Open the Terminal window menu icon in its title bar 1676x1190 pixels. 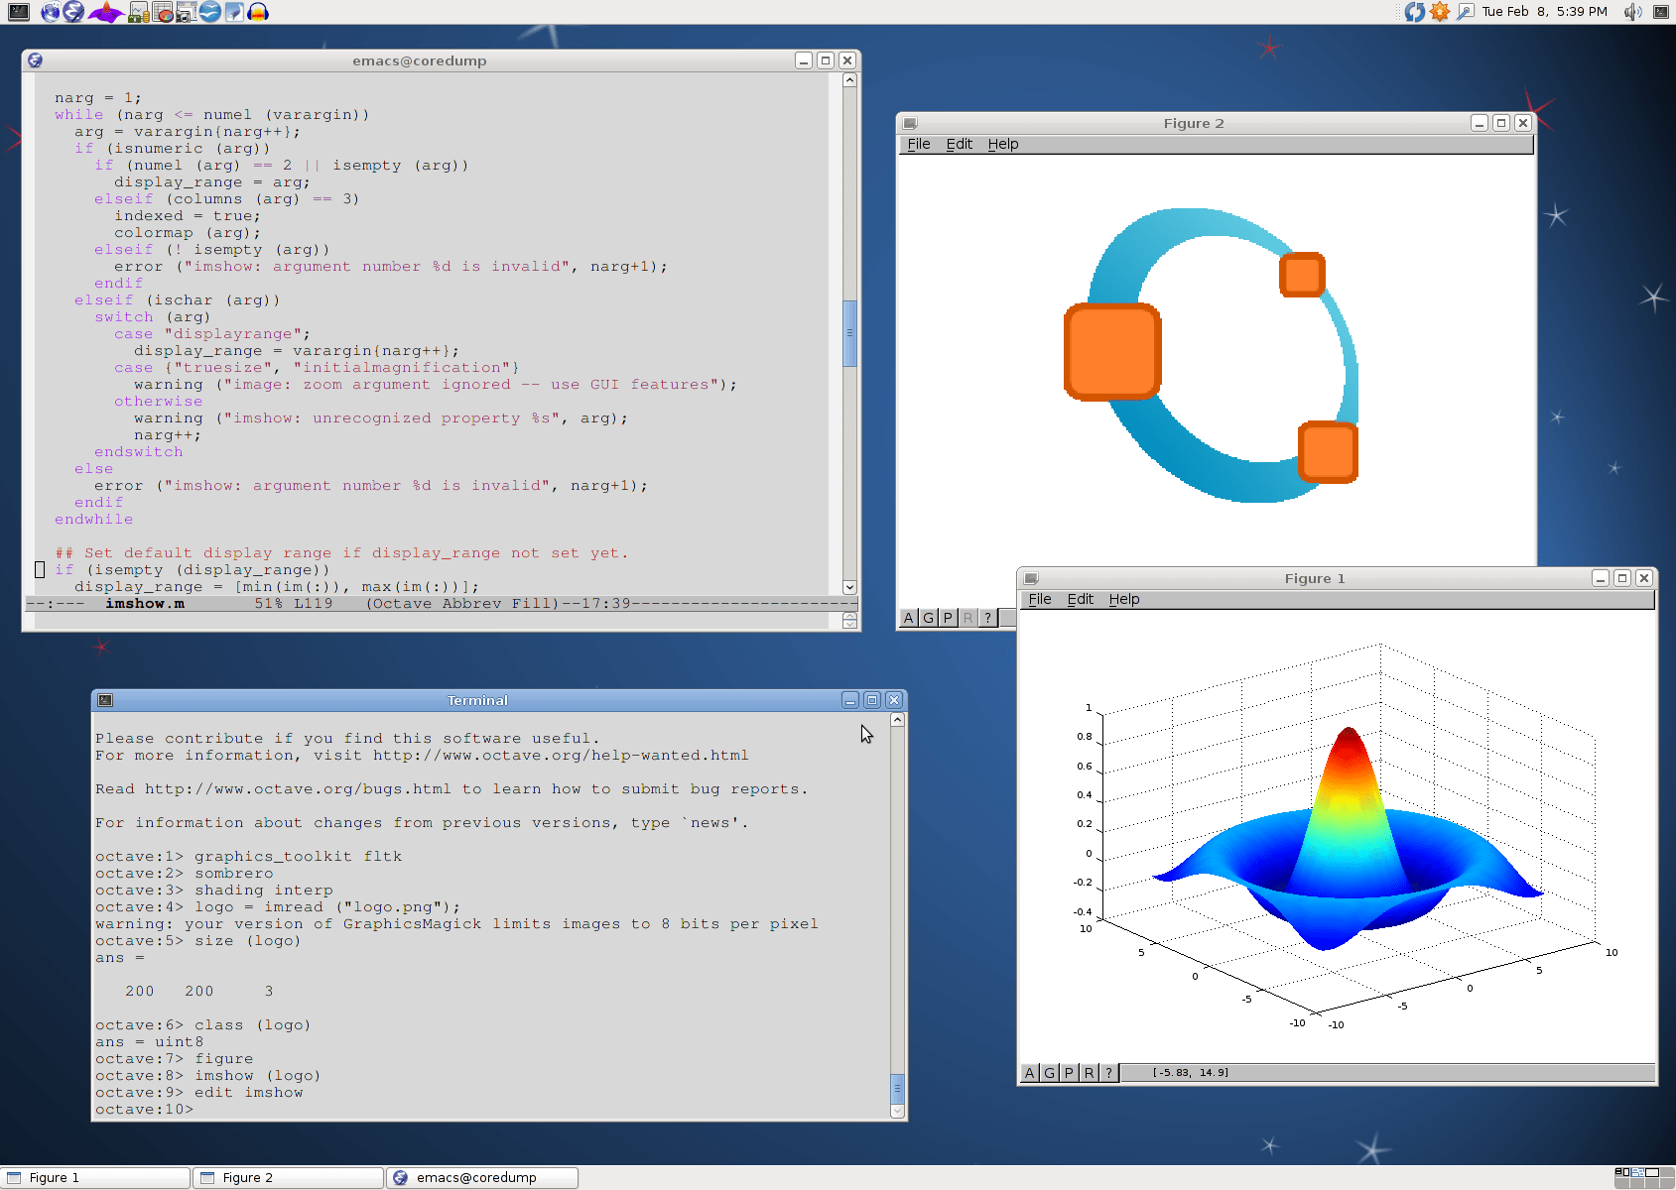(105, 700)
